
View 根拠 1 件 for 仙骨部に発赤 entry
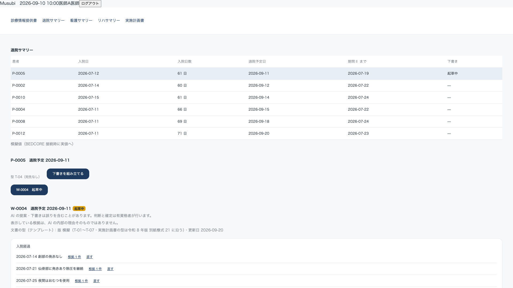95,269
